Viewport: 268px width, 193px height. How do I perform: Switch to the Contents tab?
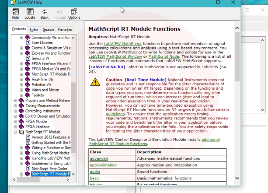click(19, 29)
